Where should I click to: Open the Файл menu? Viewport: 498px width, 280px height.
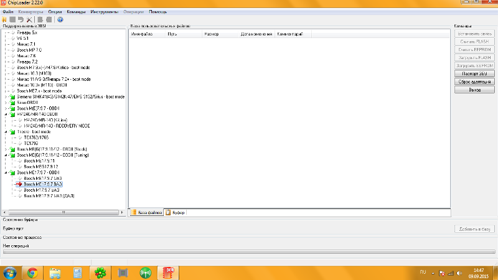coord(8,12)
